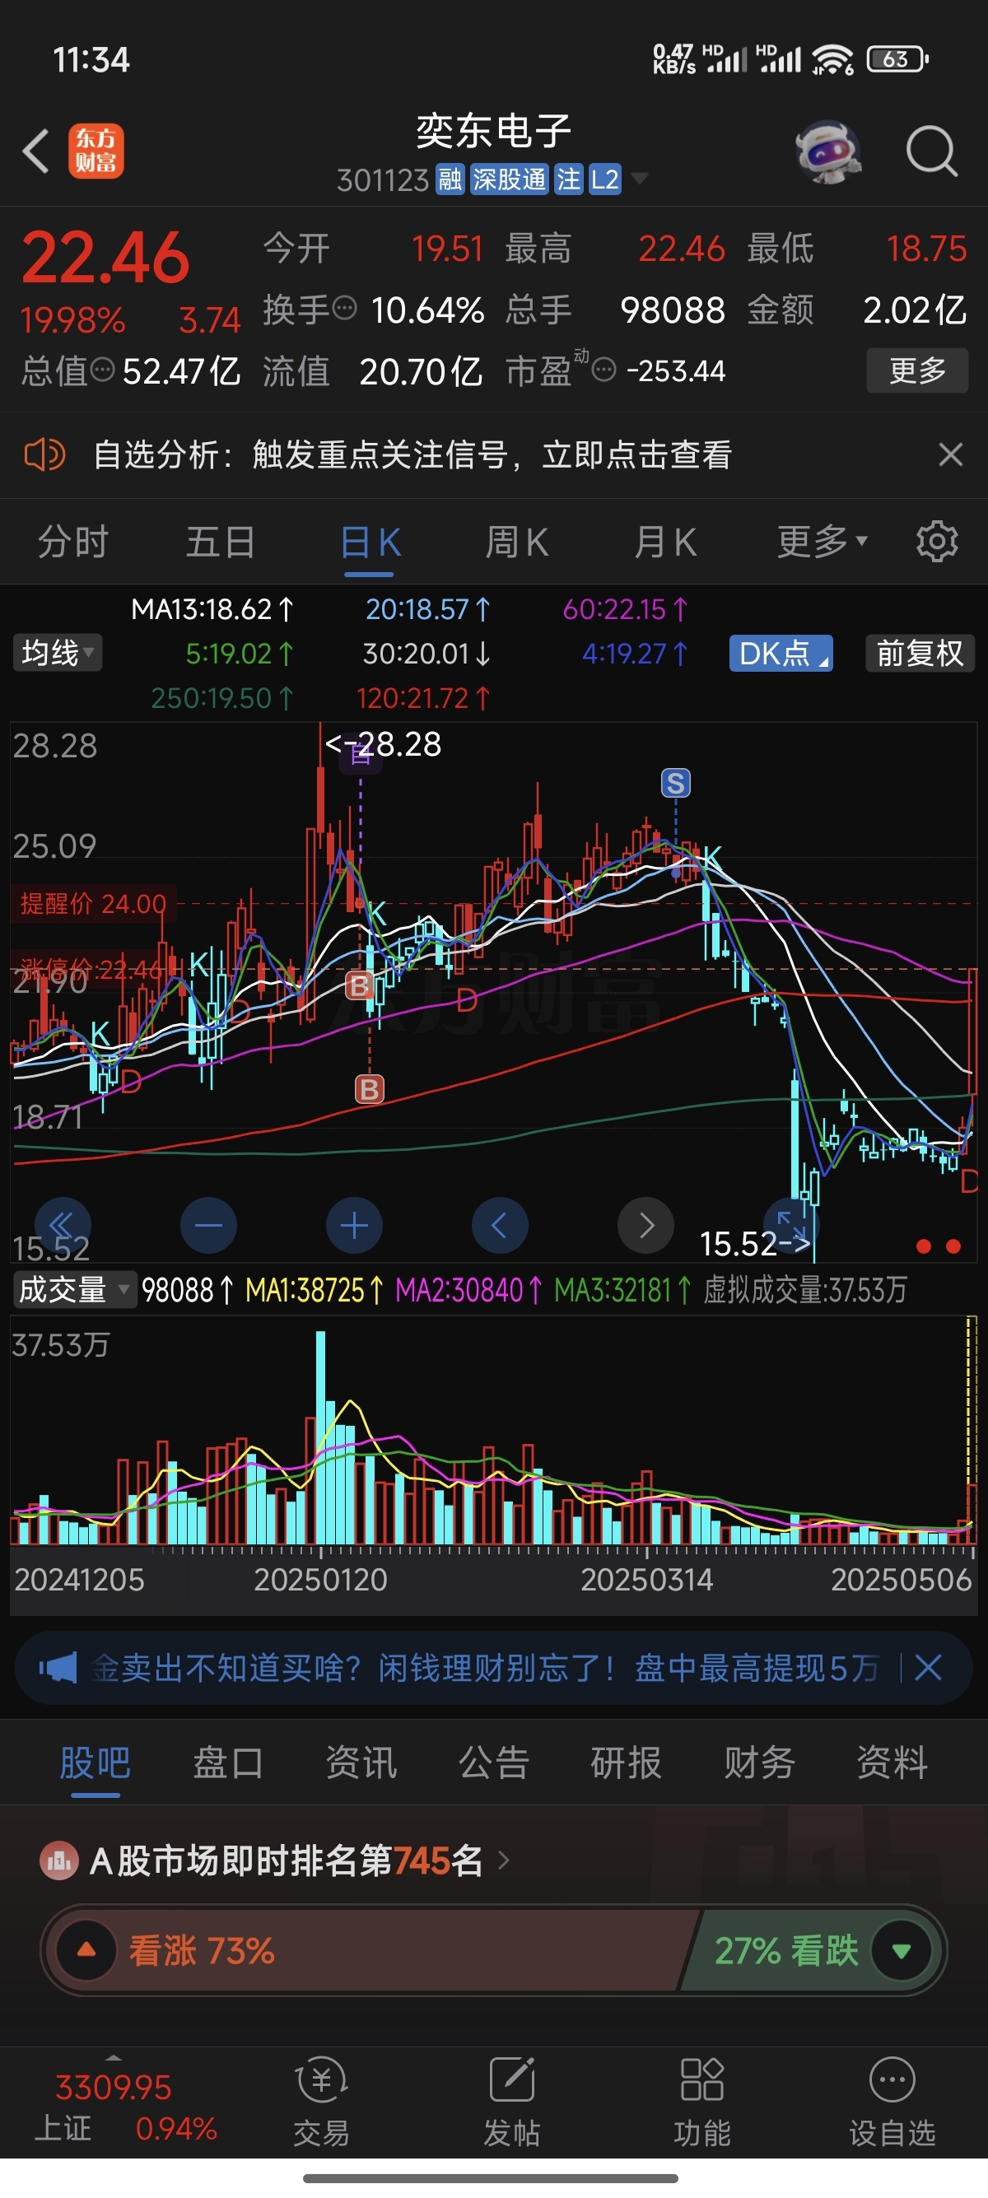Tap the search magnifier icon

(932, 151)
